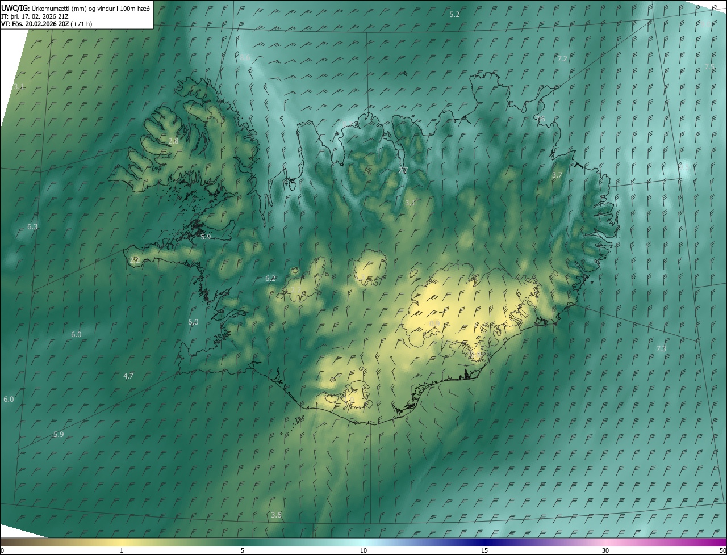Click the '5' tick on the color scale
The width and height of the screenshot is (727, 555).
pyautogui.click(x=243, y=550)
